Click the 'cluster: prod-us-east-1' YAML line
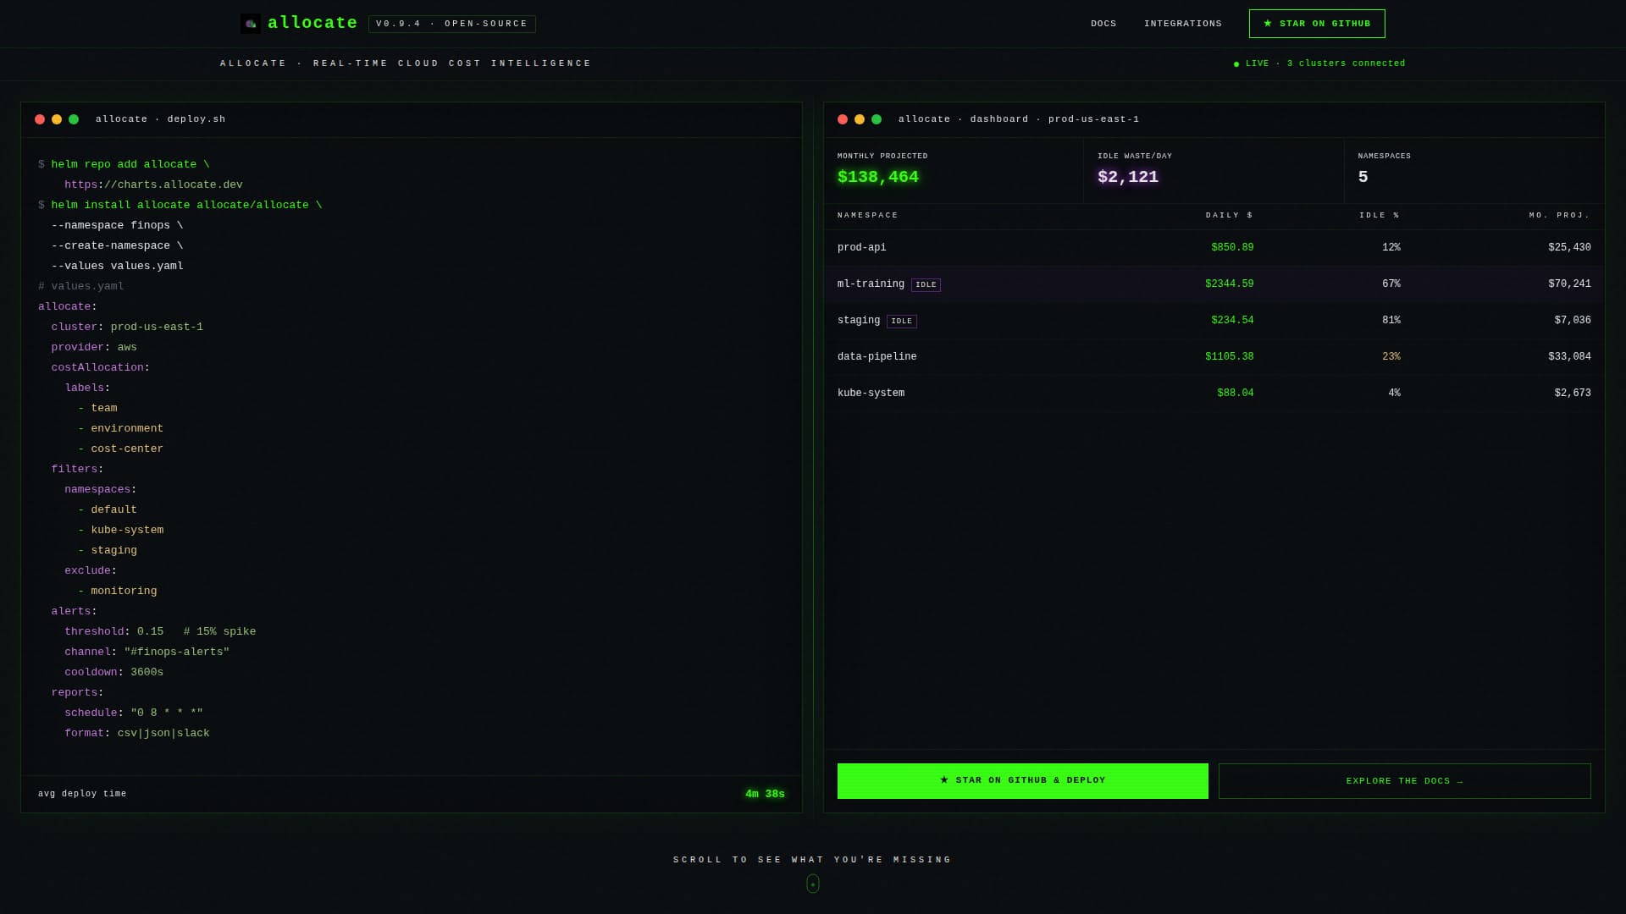The image size is (1626, 914). click(x=127, y=327)
